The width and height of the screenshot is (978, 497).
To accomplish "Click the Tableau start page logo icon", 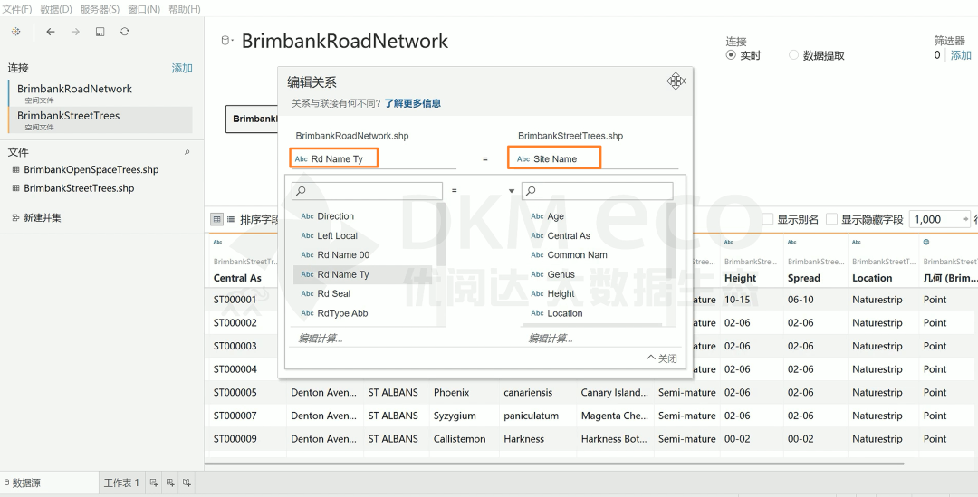I will point(15,32).
